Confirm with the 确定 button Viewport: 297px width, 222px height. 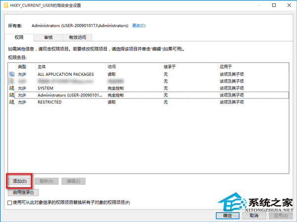pyautogui.click(x=227, y=215)
